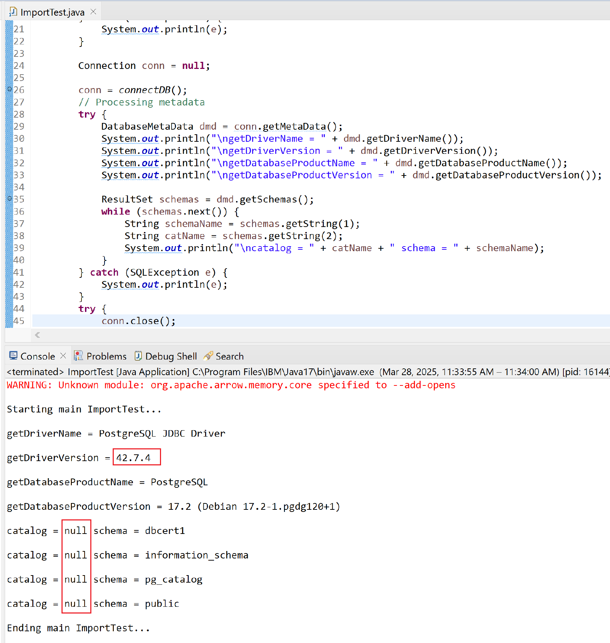Screen dimensions: 610x643
Task: Click the red WARNING line in console output
Action: pos(231,385)
